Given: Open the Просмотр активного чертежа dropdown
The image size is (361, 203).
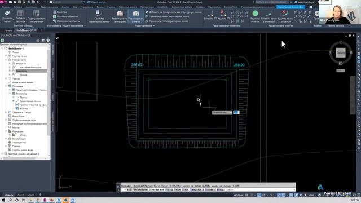Looking at the screenshot, I should (x=25, y=45).
